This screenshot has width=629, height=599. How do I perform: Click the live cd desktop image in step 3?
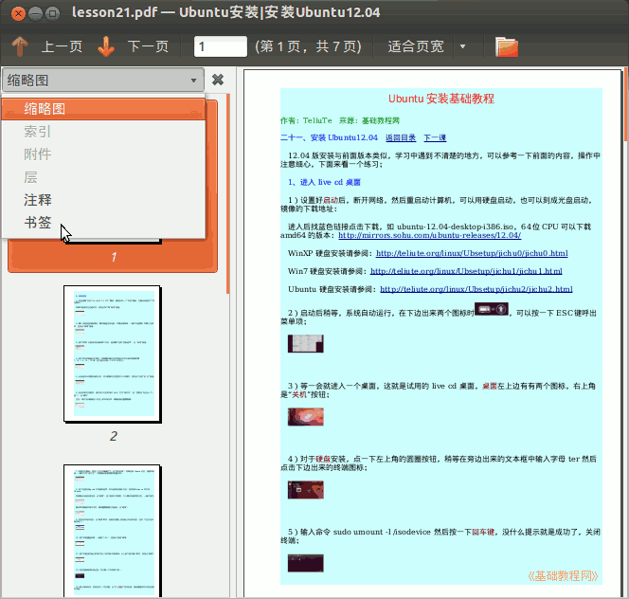(306, 416)
